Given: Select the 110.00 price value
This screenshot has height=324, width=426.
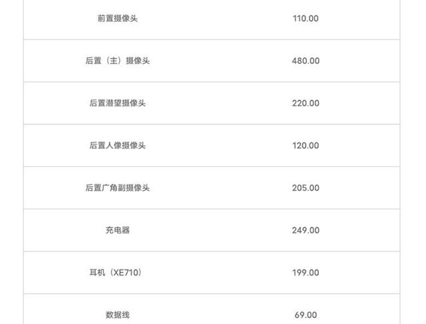Looking at the screenshot, I should [x=306, y=19].
